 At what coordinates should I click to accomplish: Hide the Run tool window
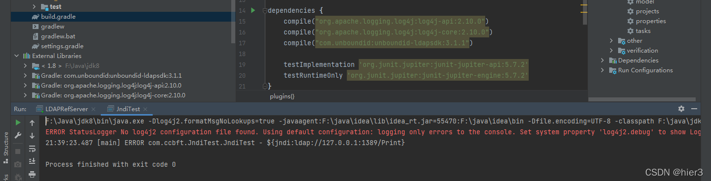tap(694, 109)
